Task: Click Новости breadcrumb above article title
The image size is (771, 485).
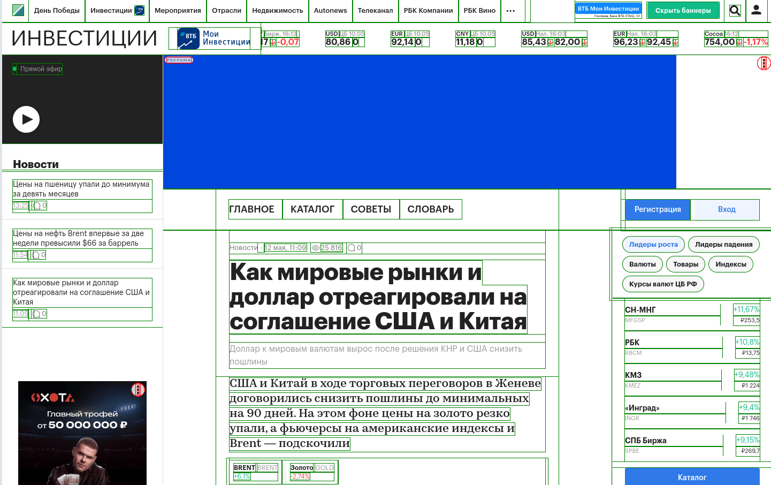Action: click(243, 248)
